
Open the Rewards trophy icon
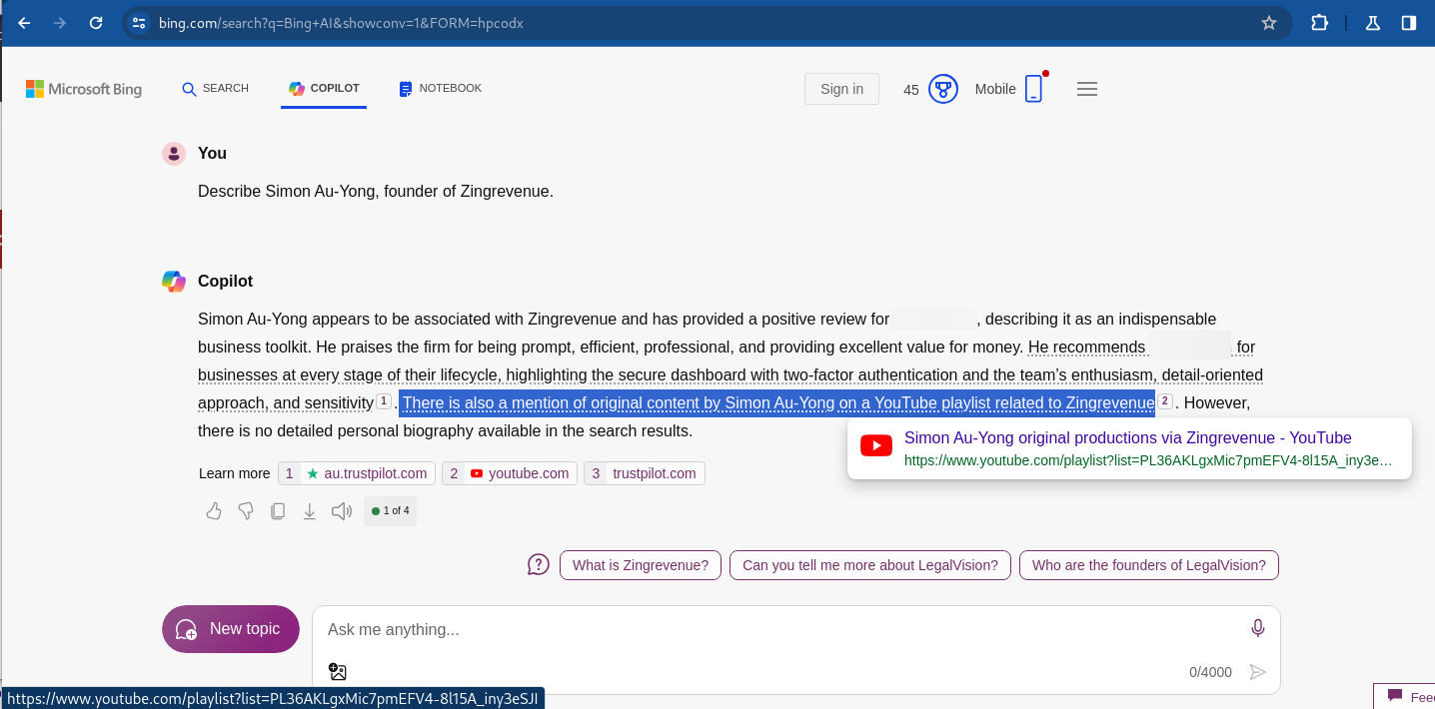(943, 89)
